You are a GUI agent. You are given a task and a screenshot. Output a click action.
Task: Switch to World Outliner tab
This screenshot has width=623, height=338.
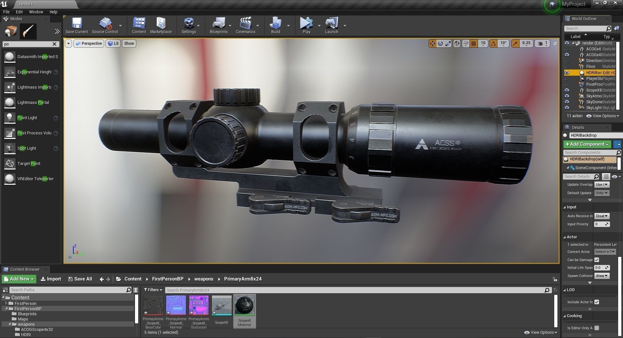(x=584, y=19)
